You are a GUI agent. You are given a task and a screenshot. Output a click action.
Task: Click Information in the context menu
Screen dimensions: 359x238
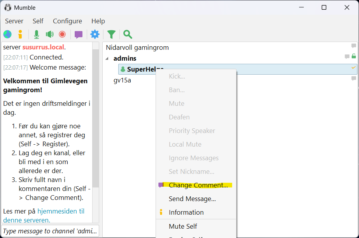point(186,212)
